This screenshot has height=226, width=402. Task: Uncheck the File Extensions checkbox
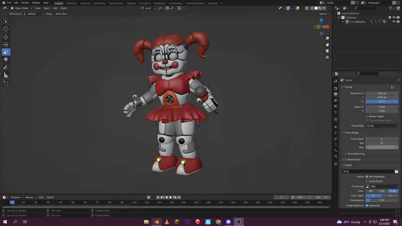[367, 176]
